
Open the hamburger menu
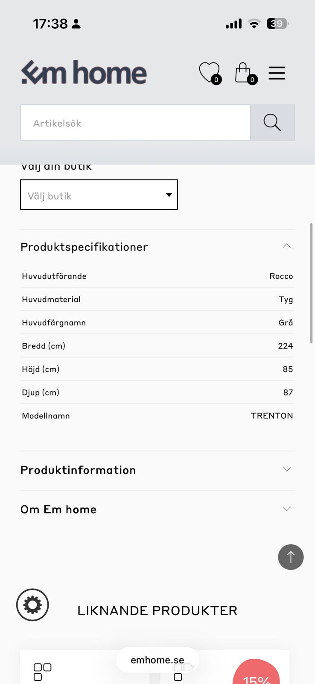[x=277, y=73]
